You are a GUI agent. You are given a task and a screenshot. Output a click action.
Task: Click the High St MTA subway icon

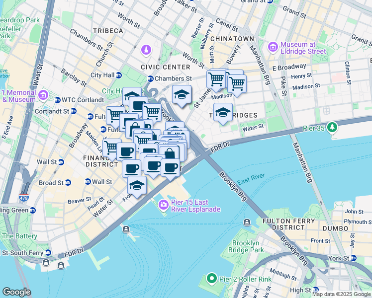tap(315, 290)
